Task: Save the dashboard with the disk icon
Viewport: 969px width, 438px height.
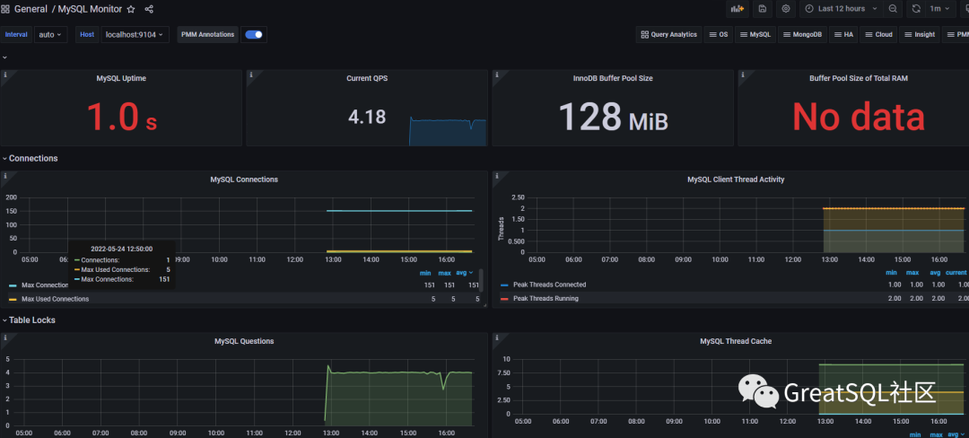Action: coord(763,9)
